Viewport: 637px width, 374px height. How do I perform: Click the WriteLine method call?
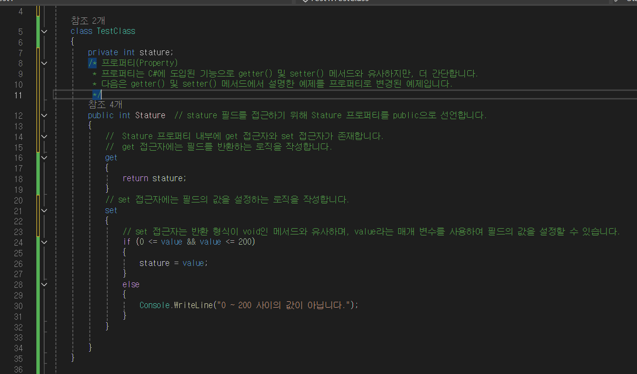tap(194, 305)
